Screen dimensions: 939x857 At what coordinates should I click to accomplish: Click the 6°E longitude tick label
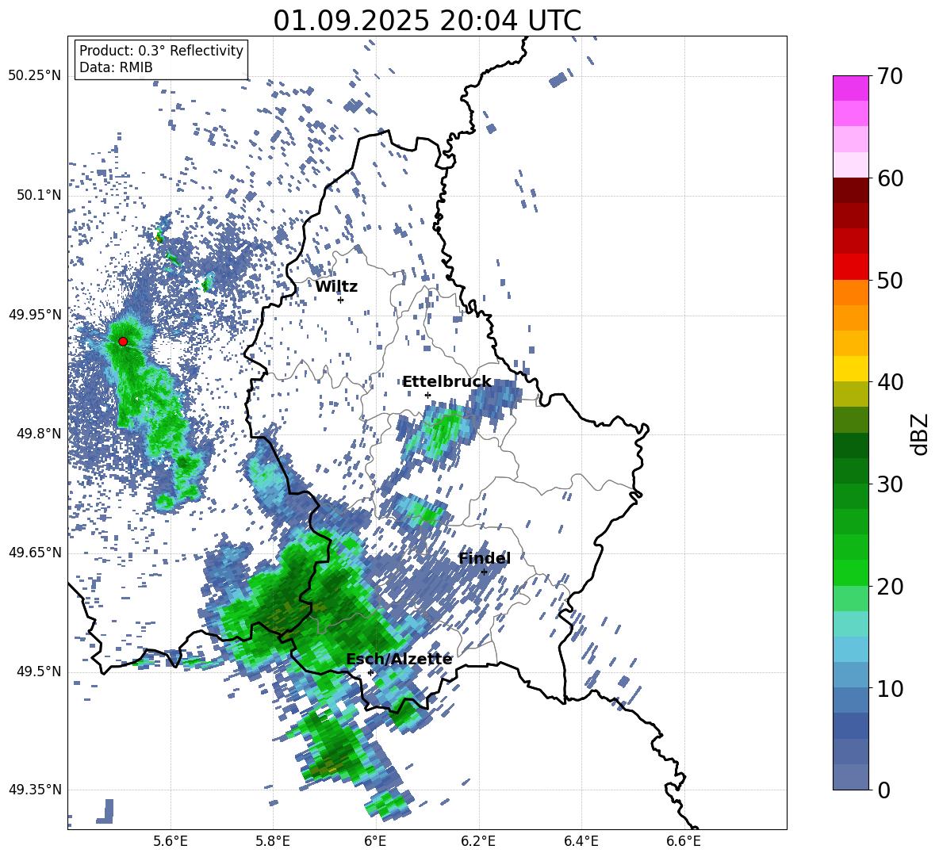[x=375, y=841]
